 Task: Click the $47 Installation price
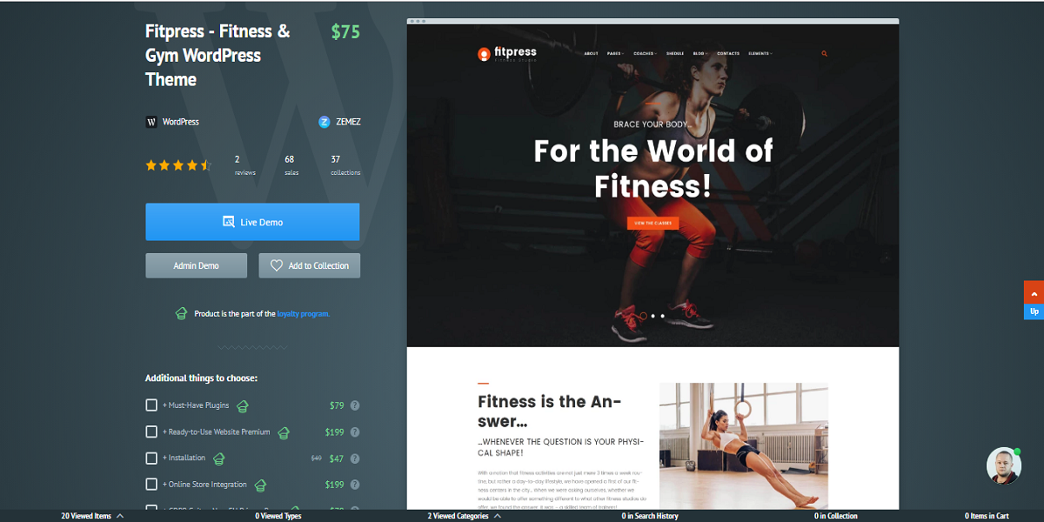337,458
